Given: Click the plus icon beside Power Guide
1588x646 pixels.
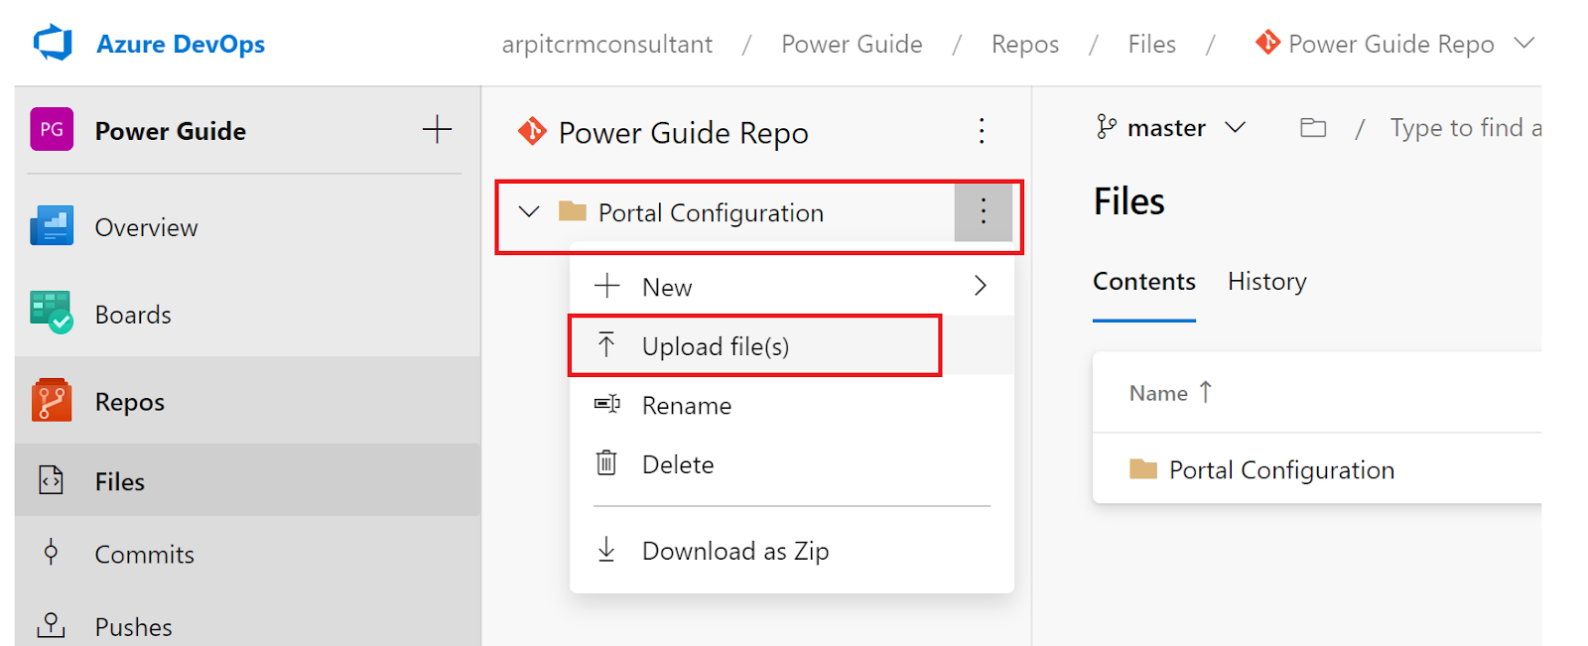Looking at the screenshot, I should coord(437,130).
